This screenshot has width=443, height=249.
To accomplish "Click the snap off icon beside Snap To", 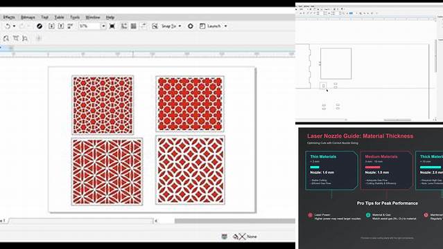I will (155, 26).
